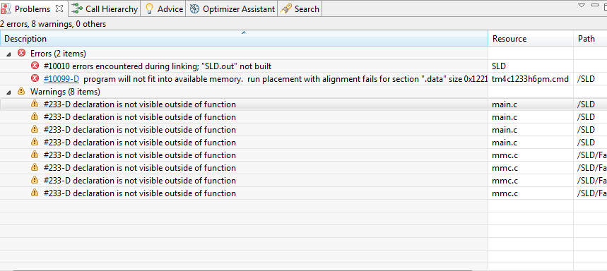607x271 pixels.
Task: Click the Optimizer Assistant tab icon
Action: click(195, 9)
